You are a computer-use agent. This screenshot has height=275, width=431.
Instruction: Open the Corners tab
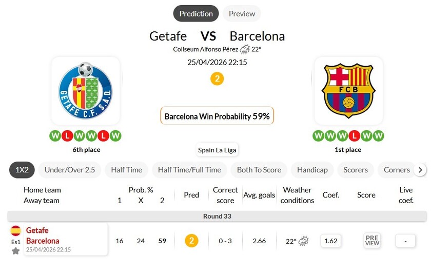tap(397, 170)
